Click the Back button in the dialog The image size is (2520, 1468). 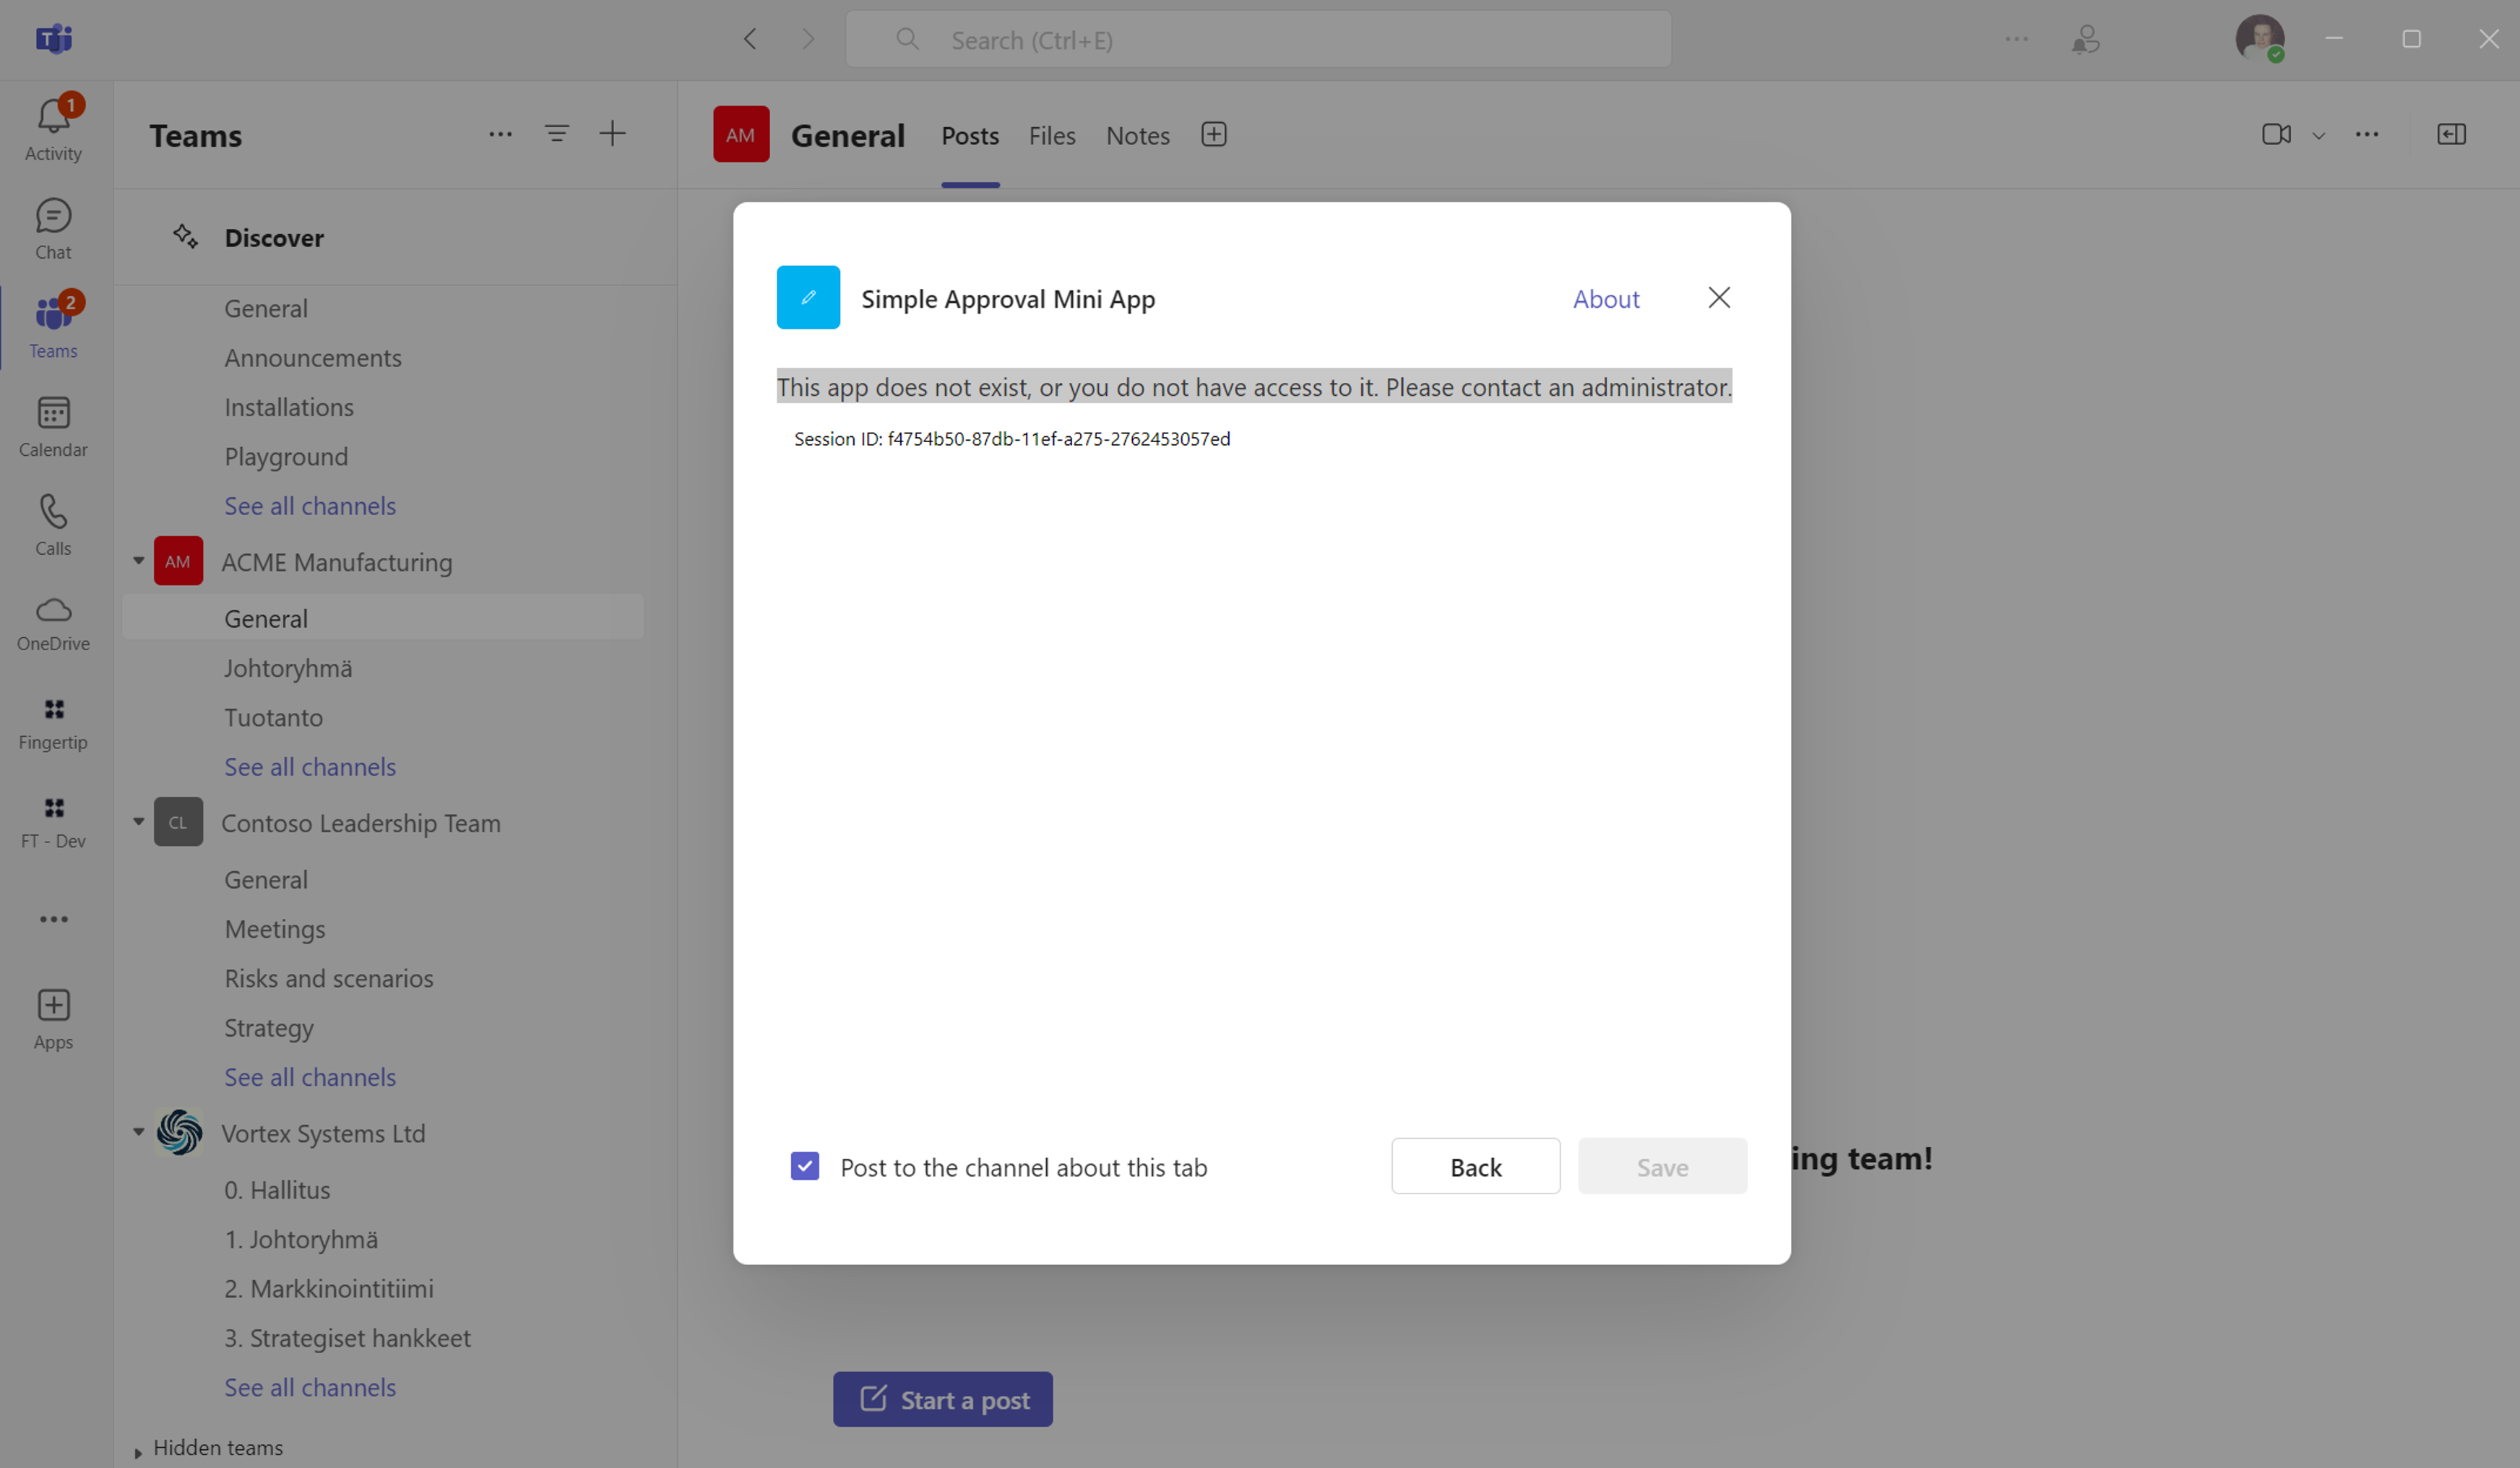pyautogui.click(x=1475, y=1166)
